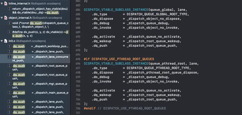Viewport: 242px width, 115px height.
Task: Click line number 684 in the gutter
Action: point(78,10)
